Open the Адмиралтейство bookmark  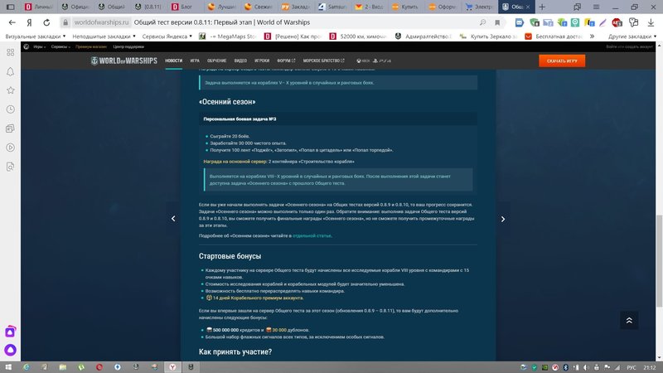coord(423,36)
